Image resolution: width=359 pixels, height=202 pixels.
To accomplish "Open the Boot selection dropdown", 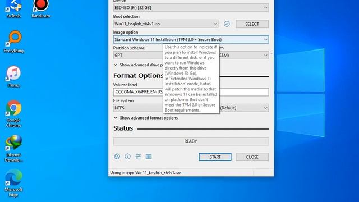I will coord(166,24).
